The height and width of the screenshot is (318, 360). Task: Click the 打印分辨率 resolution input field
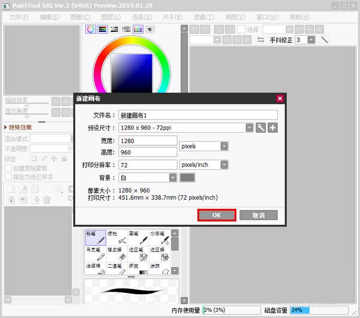[148, 165]
